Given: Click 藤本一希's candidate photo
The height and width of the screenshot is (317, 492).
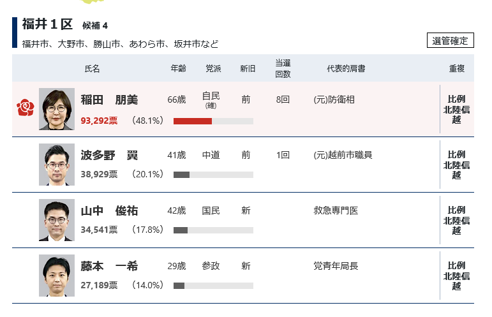Looking at the screenshot, I should [57, 276].
